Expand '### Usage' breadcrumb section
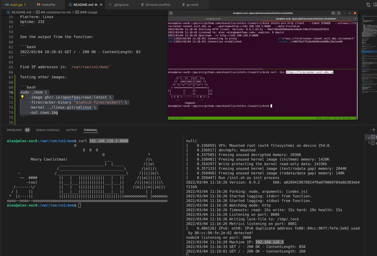This screenshot has height=256, width=377. pyautogui.click(x=86, y=12)
